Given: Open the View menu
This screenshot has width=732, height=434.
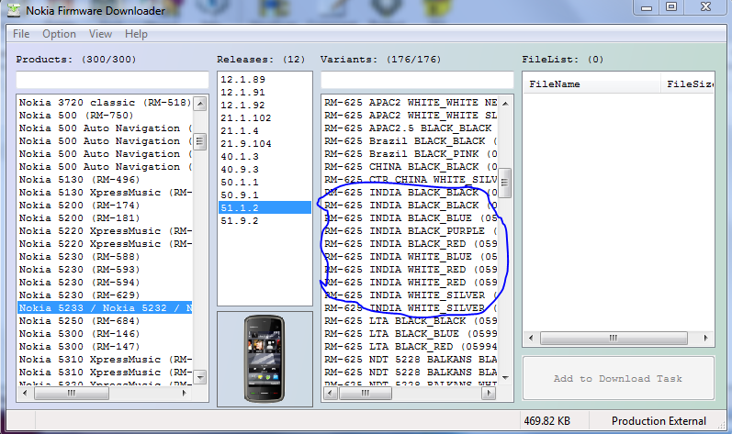Looking at the screenshot, I should (x=100, y=34).
